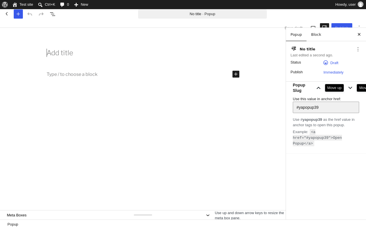Click the Immediately publish date link
The height and width of the screenshot is (229, 366).
pos(333,72)
